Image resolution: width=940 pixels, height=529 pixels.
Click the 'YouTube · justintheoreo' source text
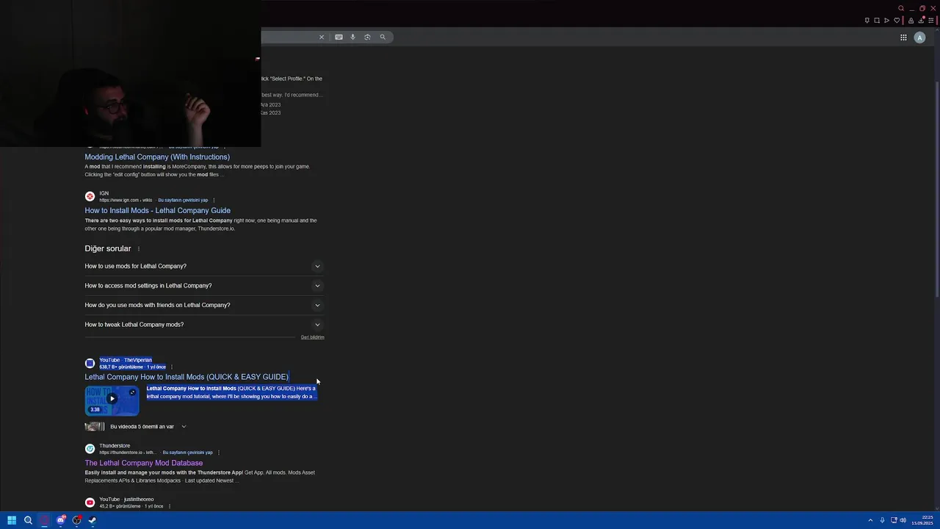click(126, 500)
